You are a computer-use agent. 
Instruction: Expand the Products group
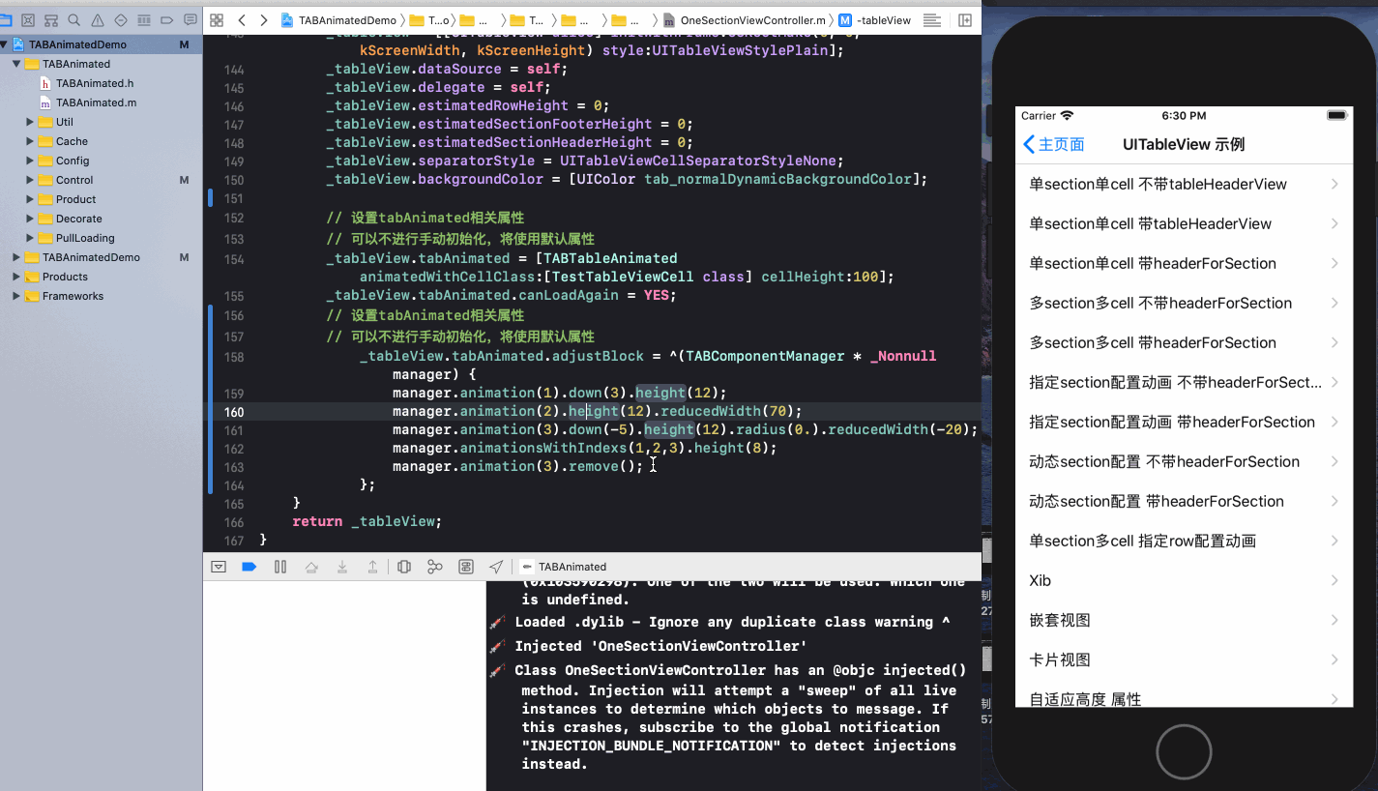[16, 277]
